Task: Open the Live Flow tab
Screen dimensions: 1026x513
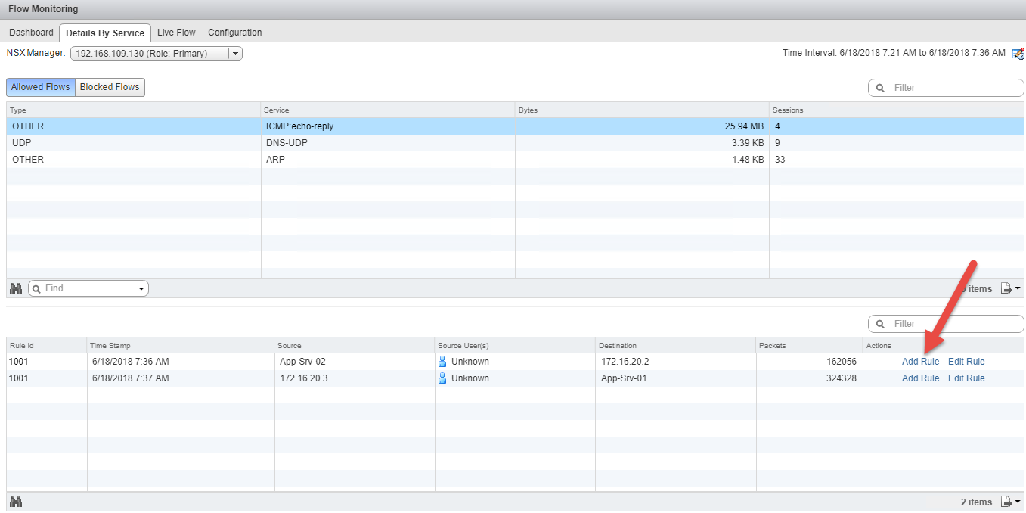Action: 176,33
